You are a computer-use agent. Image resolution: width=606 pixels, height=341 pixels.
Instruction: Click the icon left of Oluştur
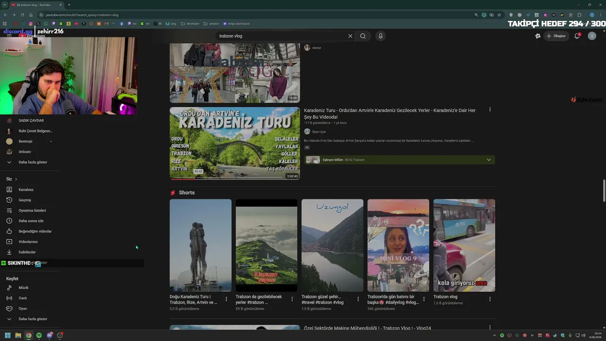pos(538,36)
